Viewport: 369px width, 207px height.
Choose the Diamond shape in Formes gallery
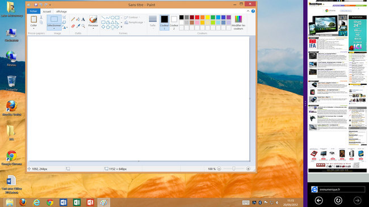click(x=103, y=27)
